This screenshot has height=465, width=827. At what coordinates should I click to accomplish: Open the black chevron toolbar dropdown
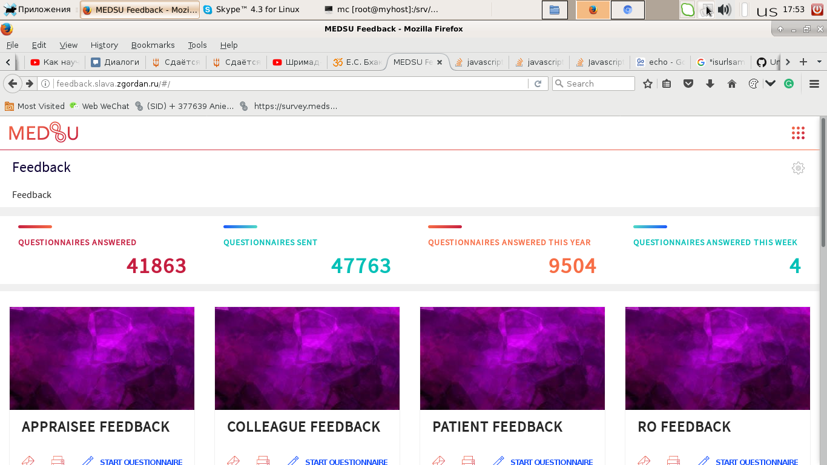[770, 84]
